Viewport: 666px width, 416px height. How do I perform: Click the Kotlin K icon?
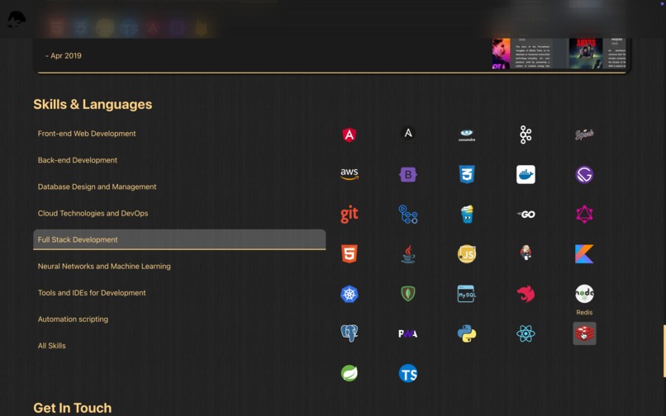pyautogui.click(x=584, y=254)
